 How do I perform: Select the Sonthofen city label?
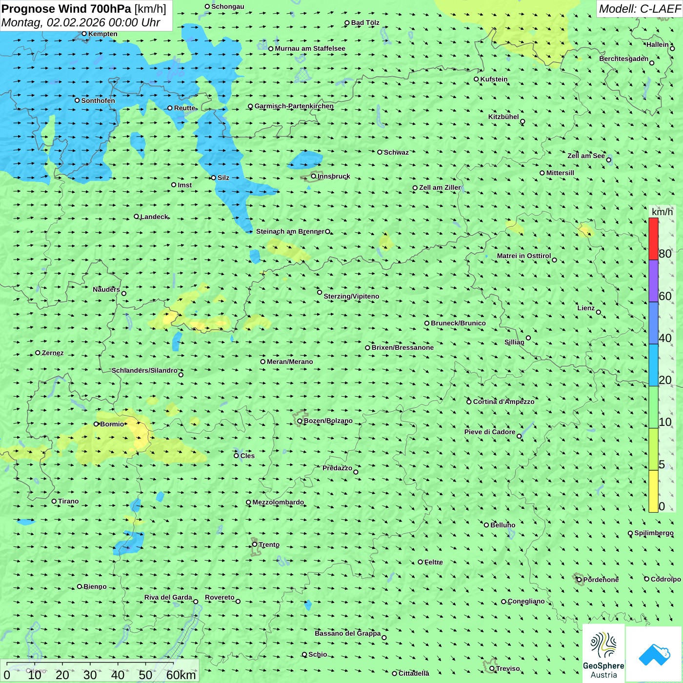click(98, 100)
